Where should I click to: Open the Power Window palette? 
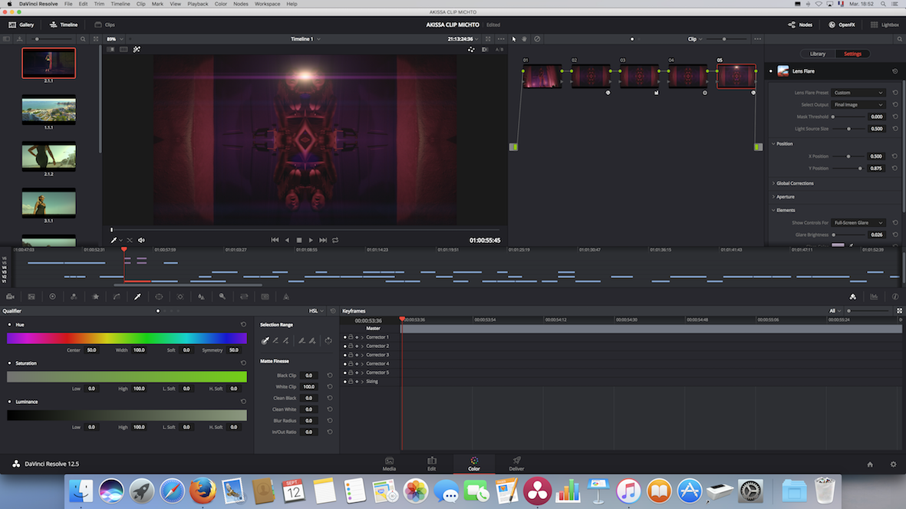click(x=159, y=296)
